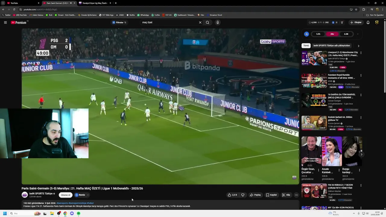
Task: Open Chrome media control icon
Action: [372, 9]
